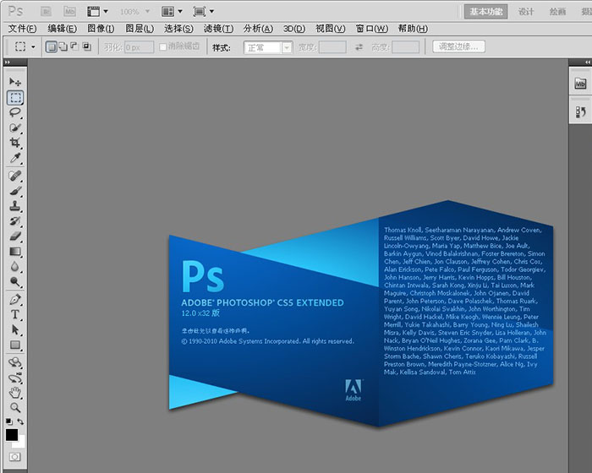This screenshot has height=473, width=592.
Task: Click the 调整边缘 button
Action: point(458,46)
